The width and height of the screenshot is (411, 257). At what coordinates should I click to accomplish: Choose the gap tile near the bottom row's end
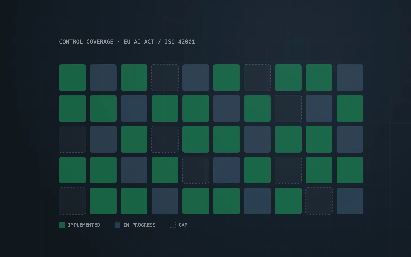point(319,201)
